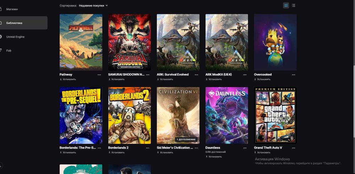Click 'ARK ModKit (UE4)' title text
The width and height of the screenshot is (355, 174).
tap(218, 74)
